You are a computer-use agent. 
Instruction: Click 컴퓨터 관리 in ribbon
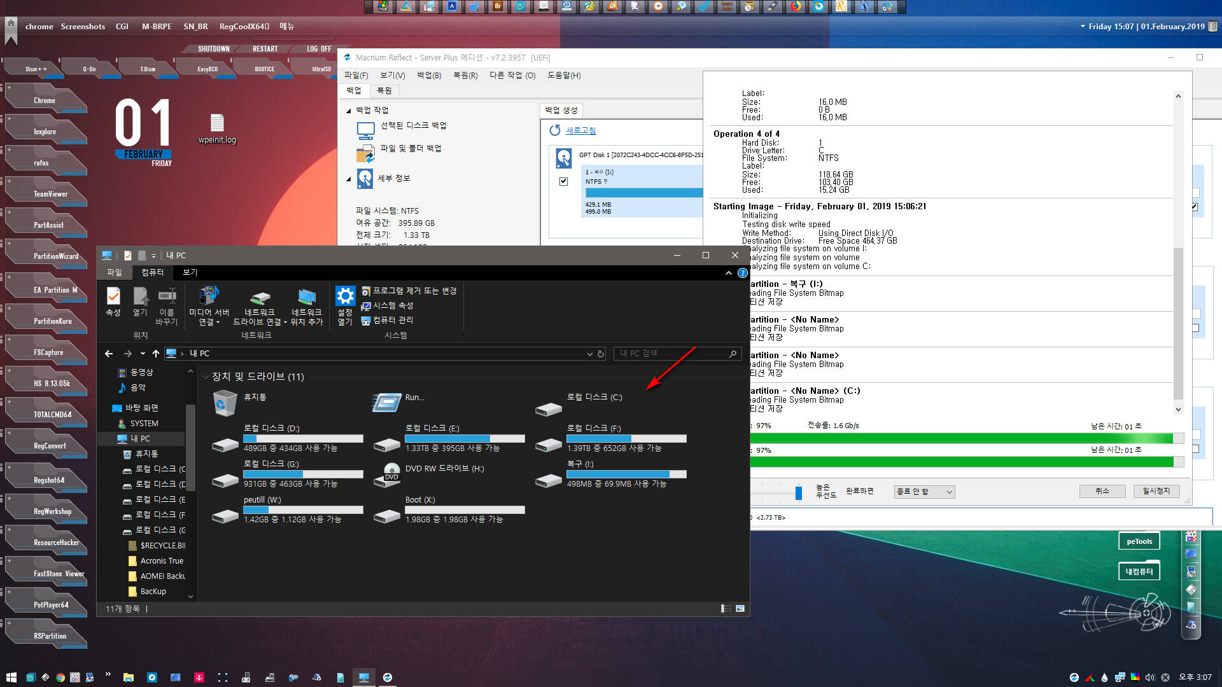pos(387,320)
